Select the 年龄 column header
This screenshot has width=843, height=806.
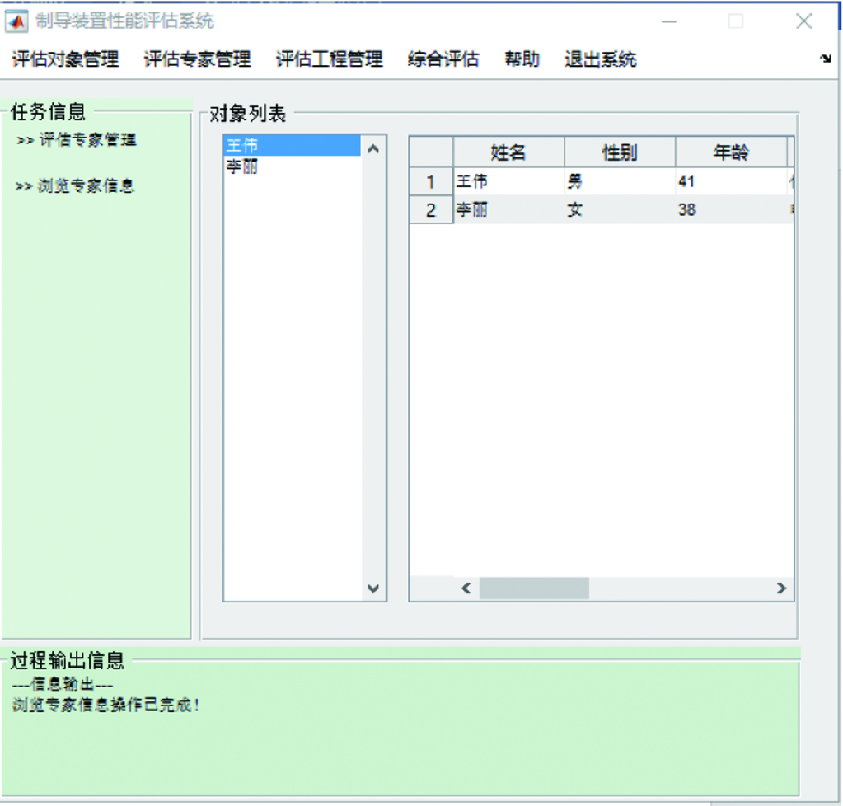[x=731, y=152]
